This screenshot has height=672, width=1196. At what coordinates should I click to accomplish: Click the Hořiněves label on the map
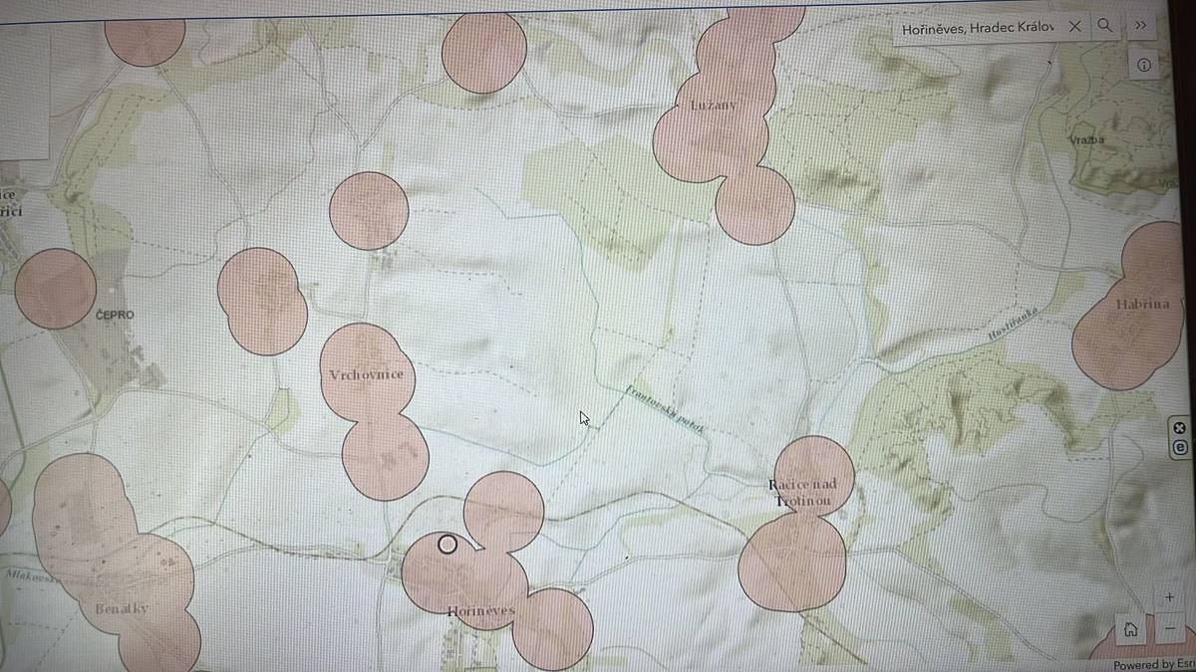(482, 609)
